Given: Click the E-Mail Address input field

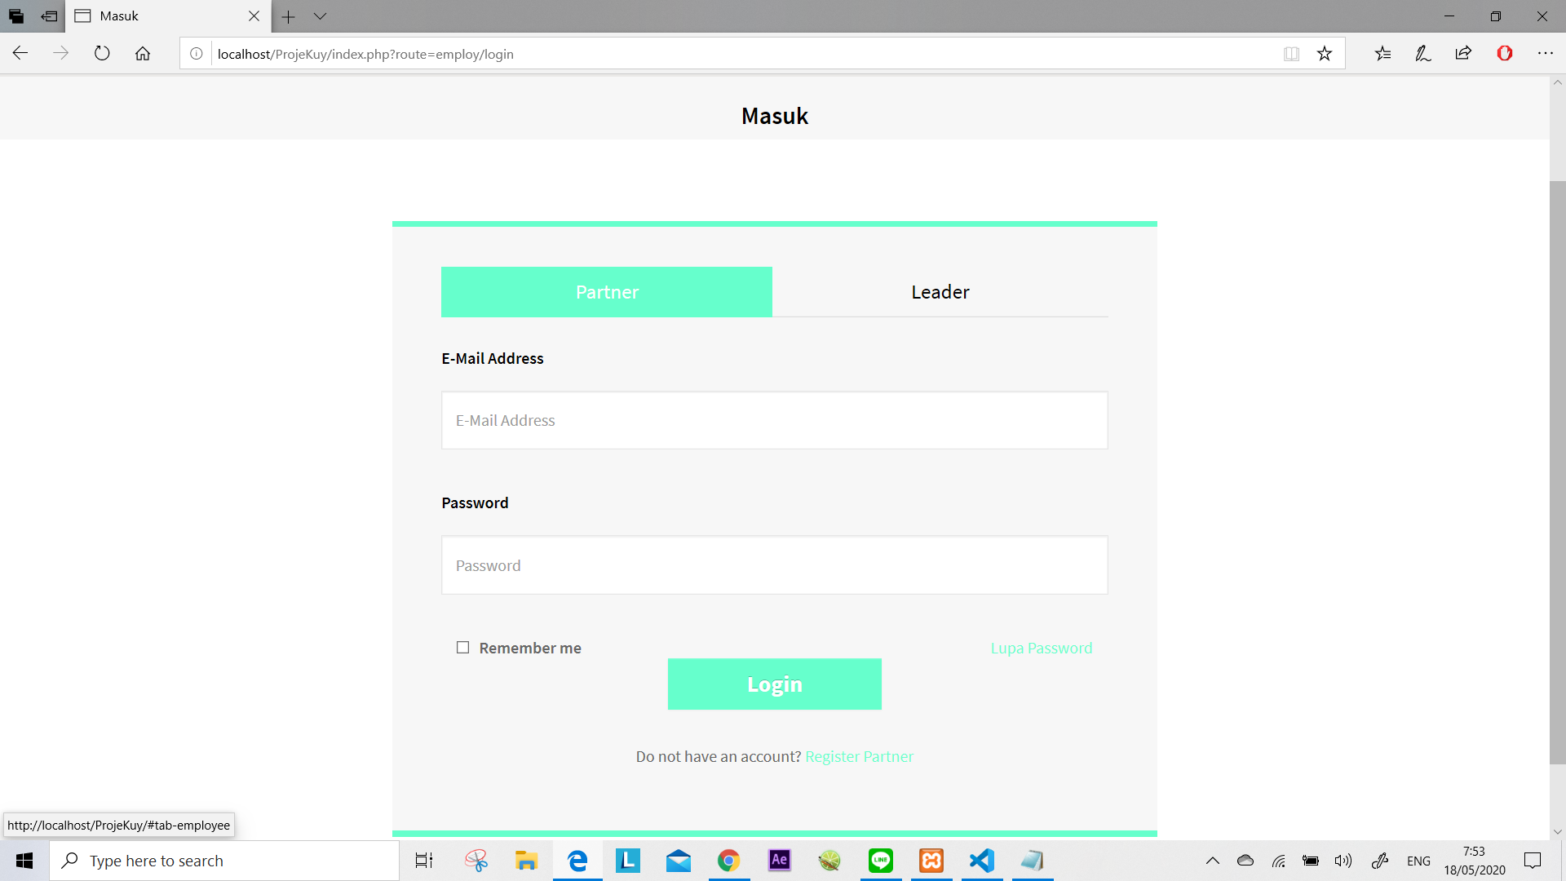Looking at the screenshot, I should [775, 420].
